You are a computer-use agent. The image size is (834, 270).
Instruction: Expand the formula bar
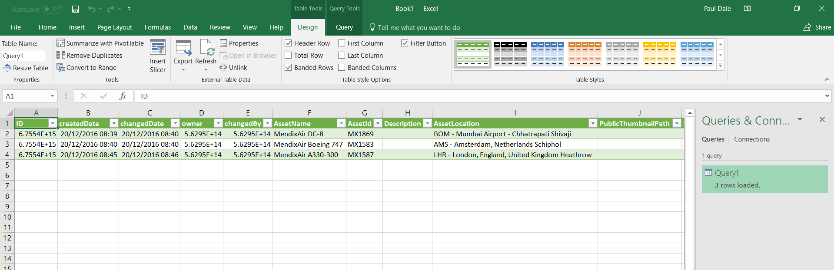coord(827,96)
